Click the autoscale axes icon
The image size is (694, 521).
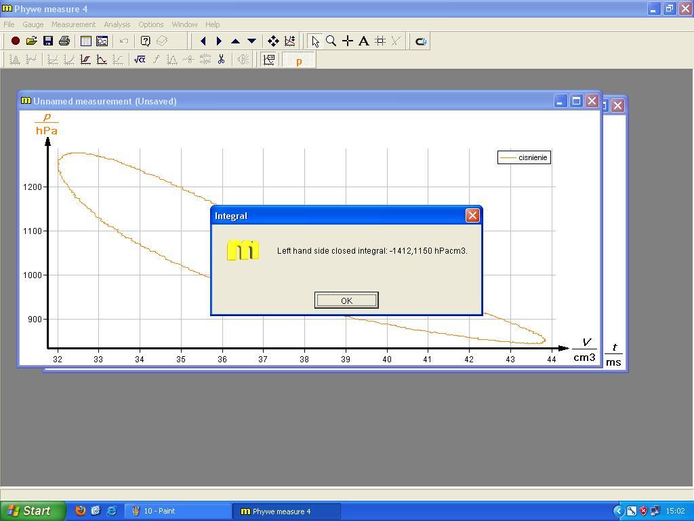289,41
